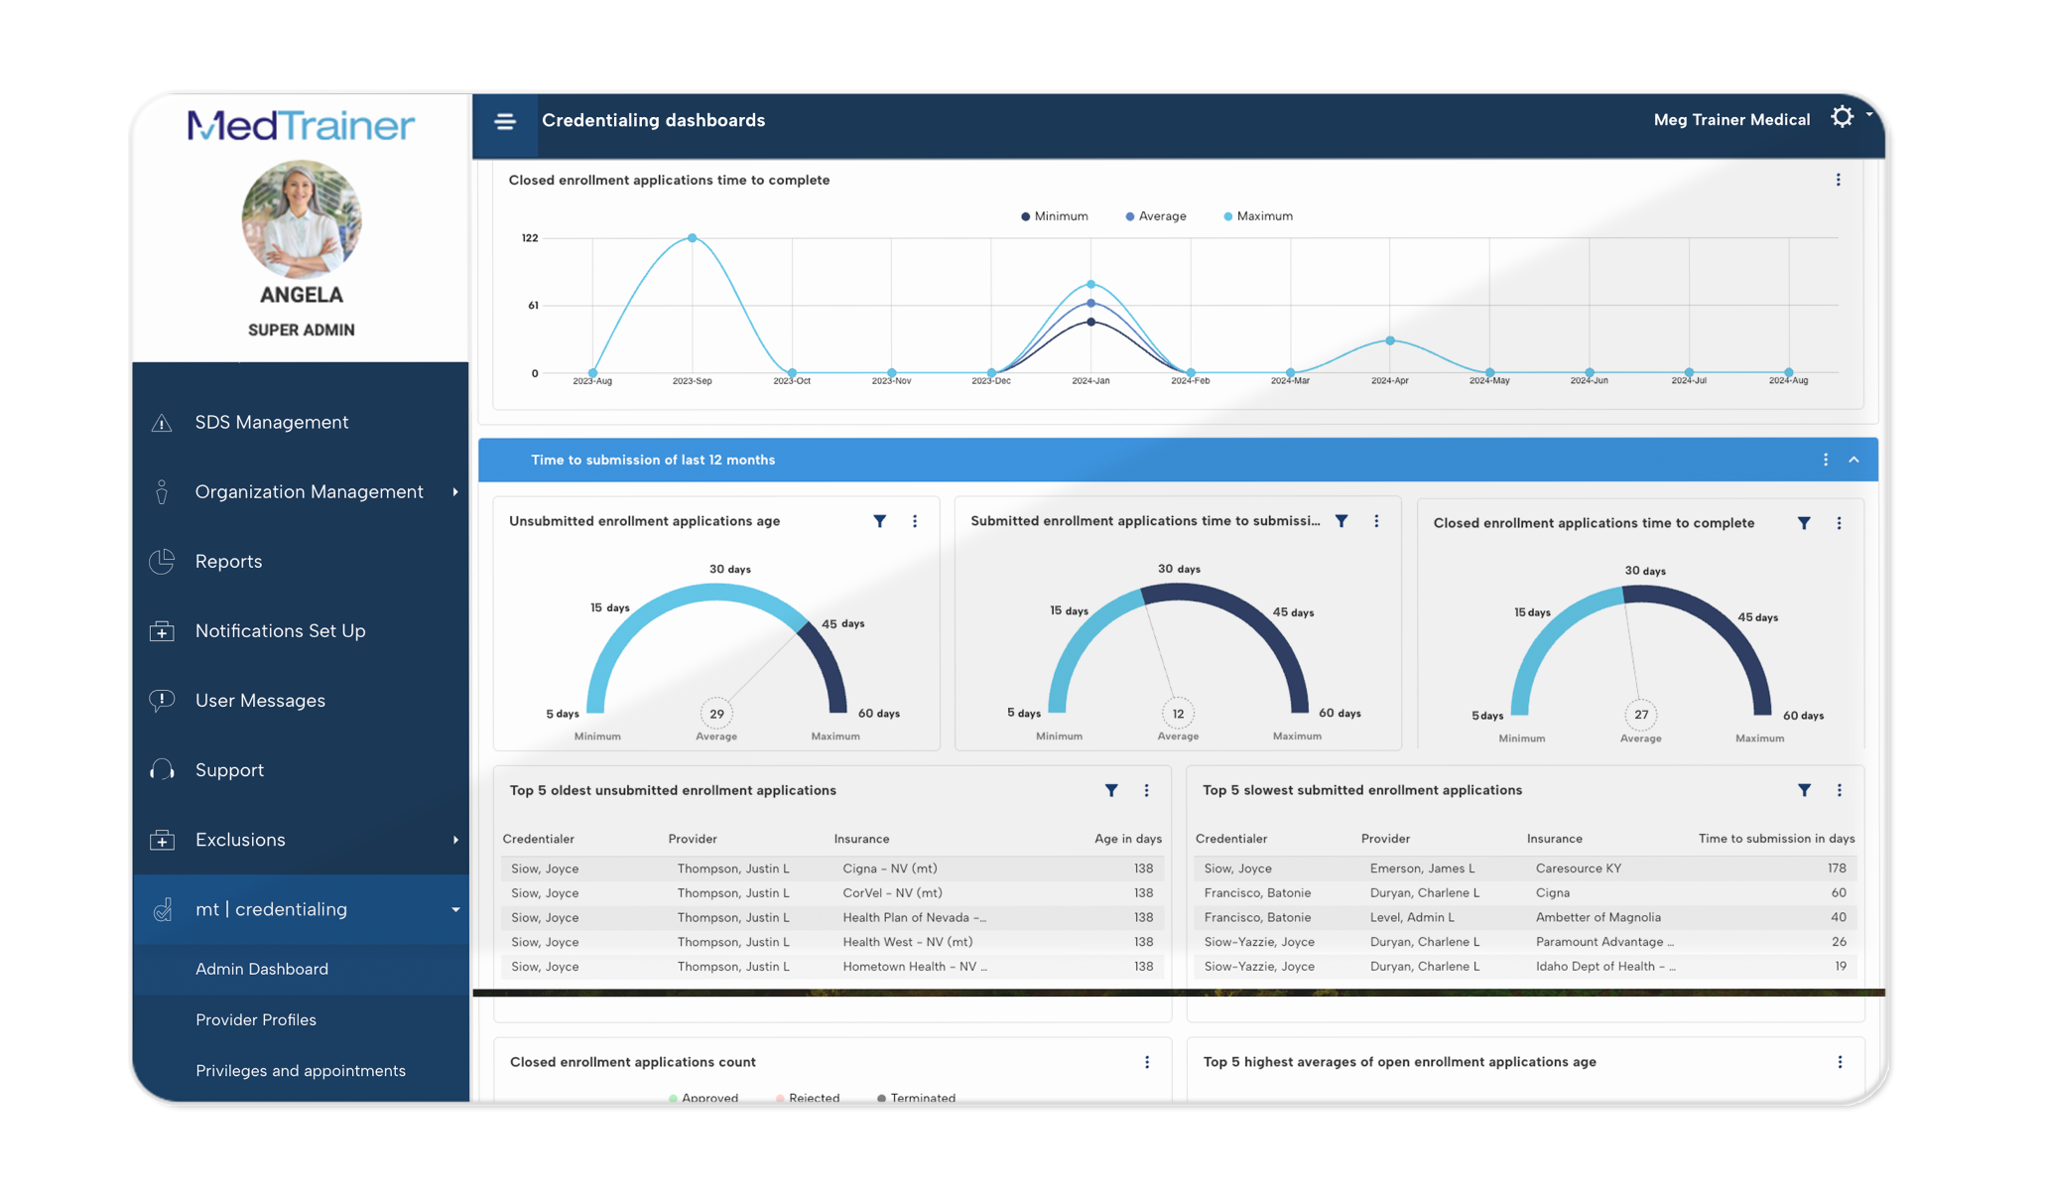2046x1203 pixels.
Task: Select Admin Dashboard in the sidebar
Action: click(261, 969)
